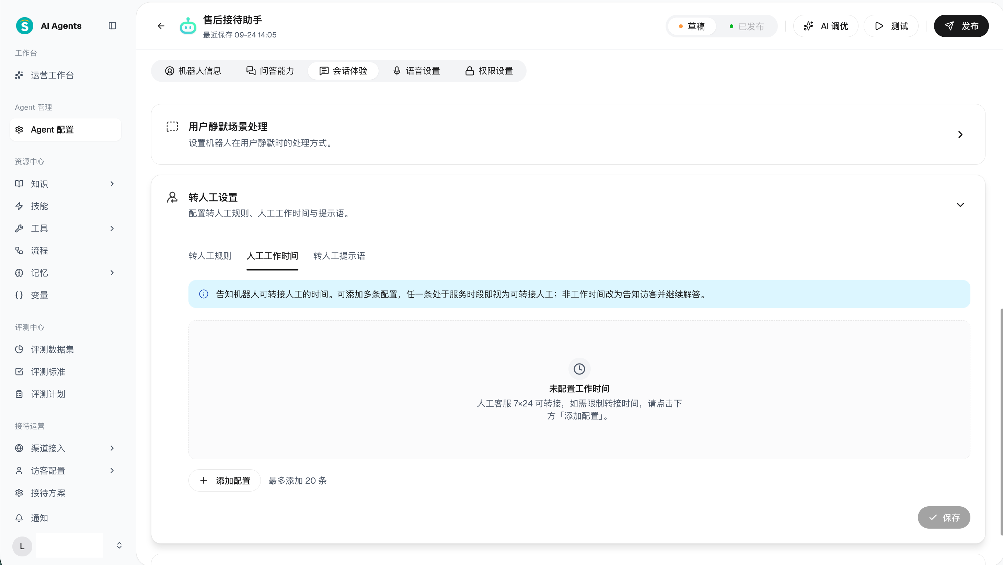Open 流程 in the sidebar
This screenshot has width=1003, height=565.
pos(66,250)
